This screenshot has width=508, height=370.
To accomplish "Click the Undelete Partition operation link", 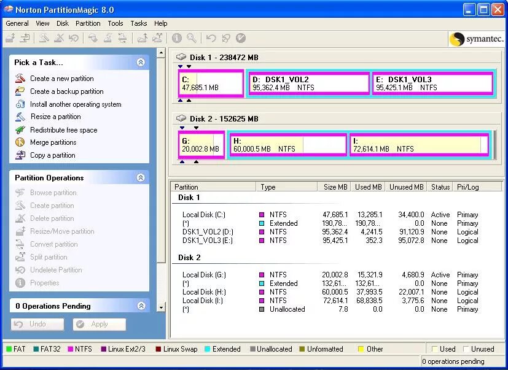I will tap(56, 269).
